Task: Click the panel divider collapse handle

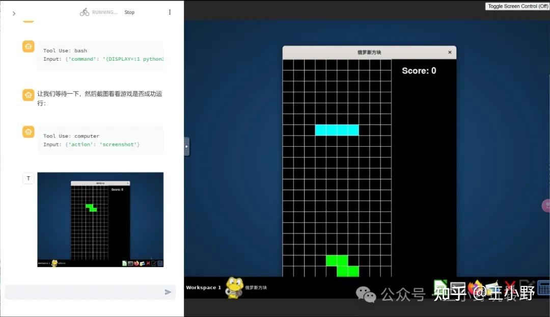Action: click(186, 146)
